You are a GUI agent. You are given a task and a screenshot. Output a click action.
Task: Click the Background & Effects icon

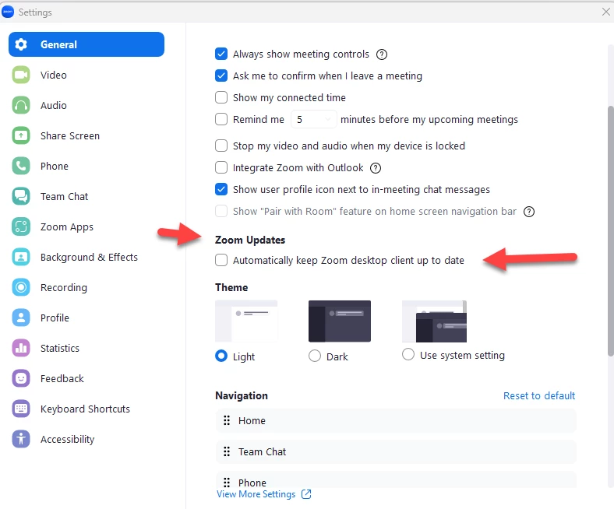click(x=21, y=257)
